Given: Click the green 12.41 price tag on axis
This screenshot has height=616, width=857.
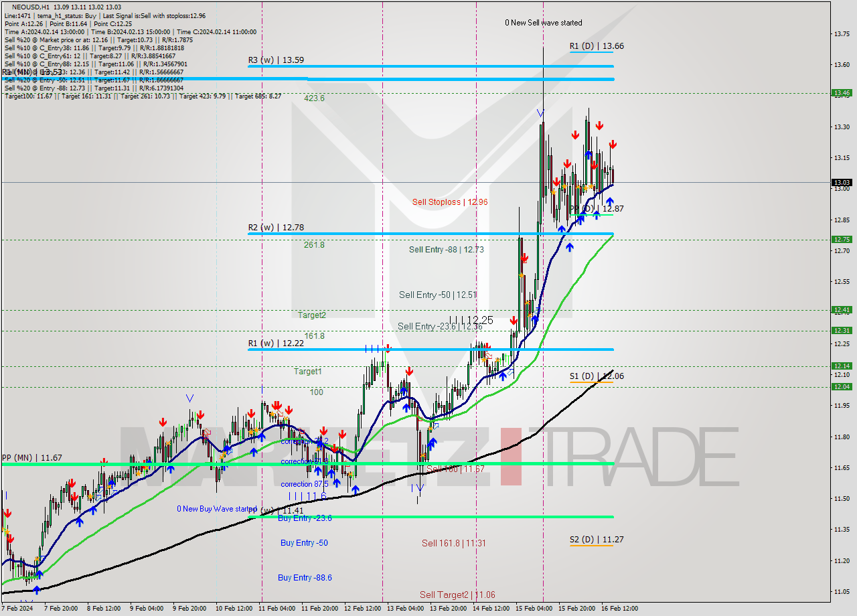Looking at the screenshot, I should [x=842, y=309].
